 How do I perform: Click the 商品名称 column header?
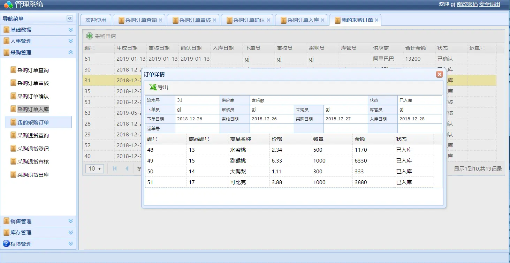tap(249, 139)
